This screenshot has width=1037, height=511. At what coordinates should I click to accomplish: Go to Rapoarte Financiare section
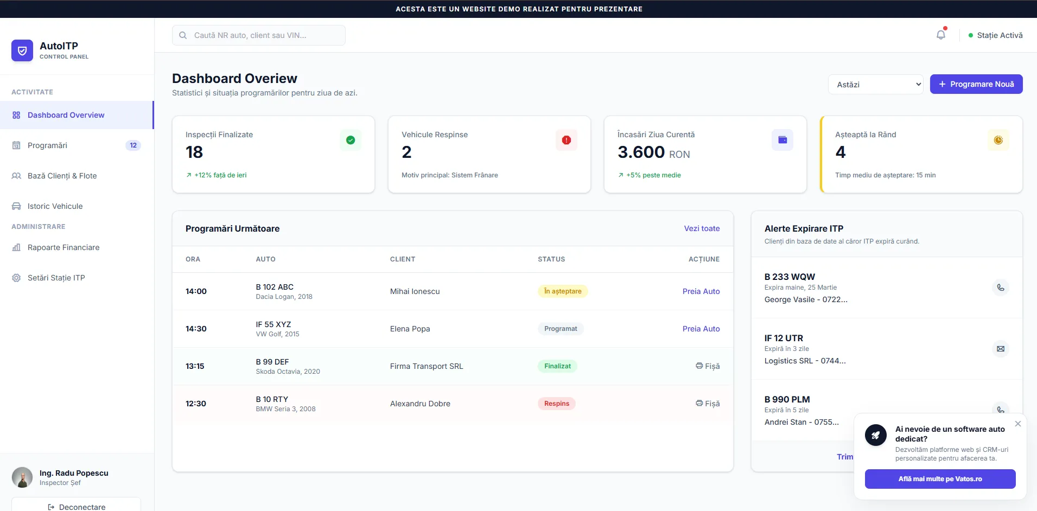coord(63,247)
